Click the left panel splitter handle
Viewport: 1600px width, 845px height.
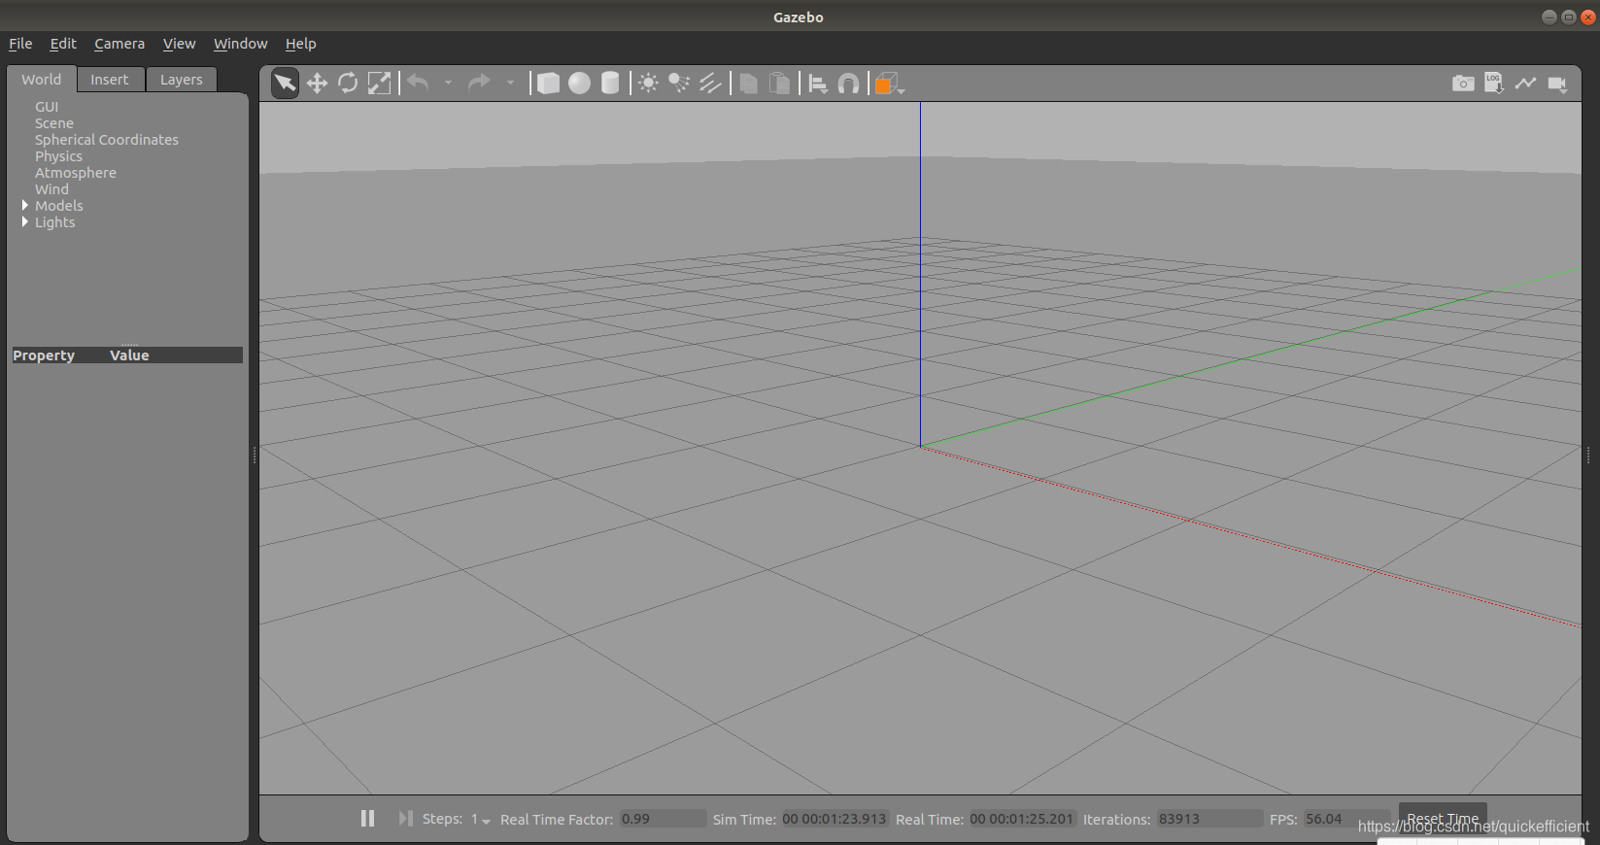[x=255, y=455]
